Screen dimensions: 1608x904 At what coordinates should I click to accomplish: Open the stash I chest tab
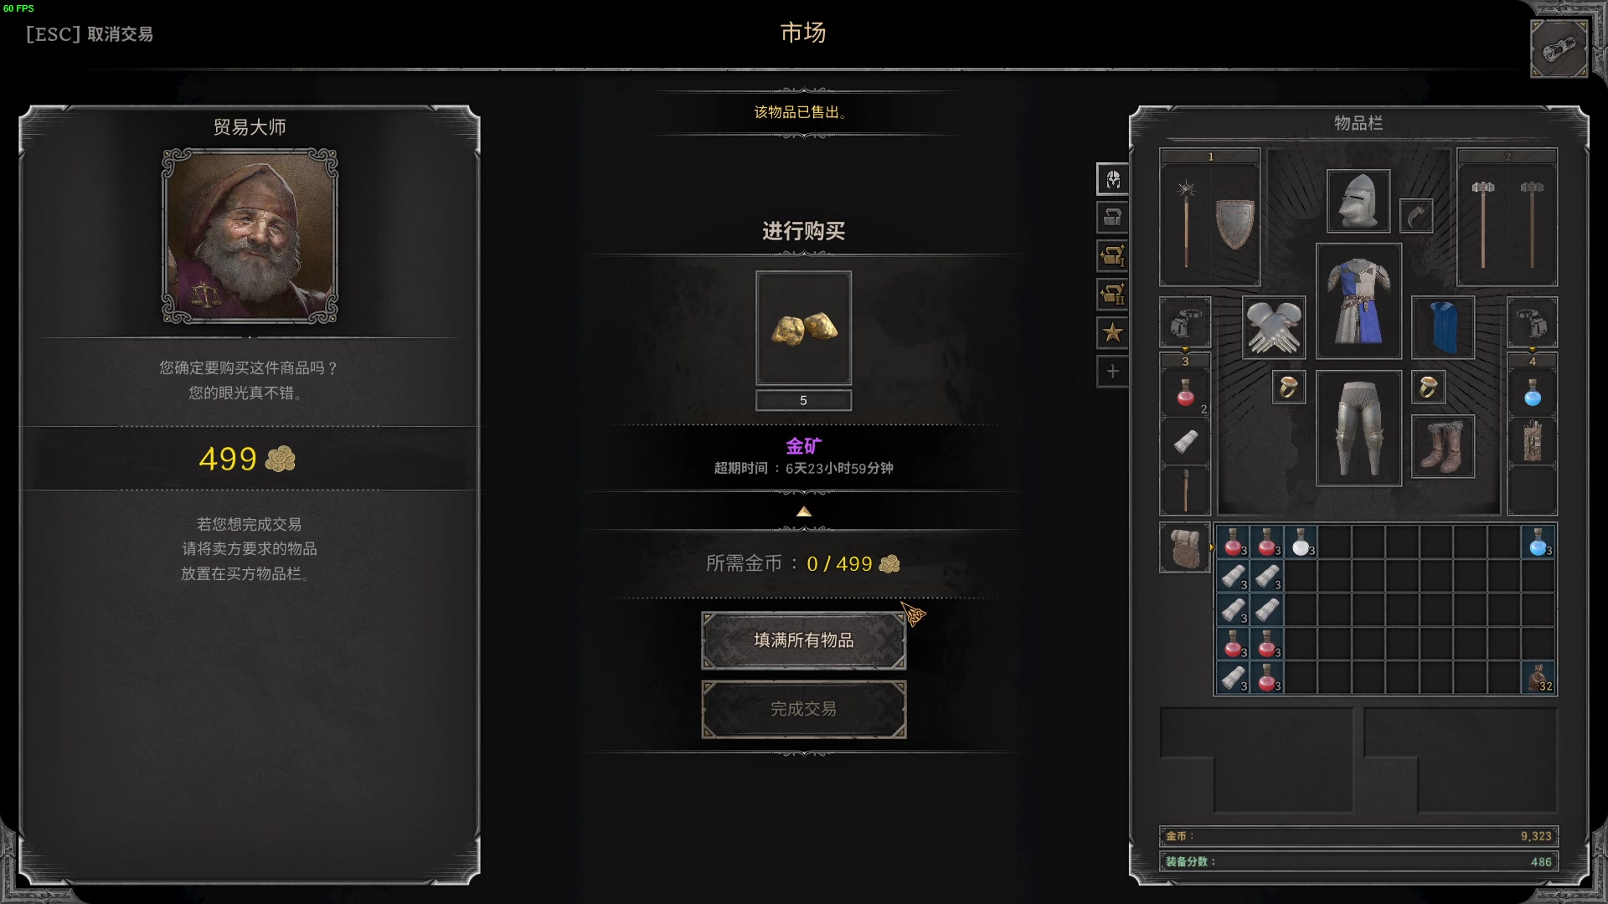click(x=1112, y=256)
